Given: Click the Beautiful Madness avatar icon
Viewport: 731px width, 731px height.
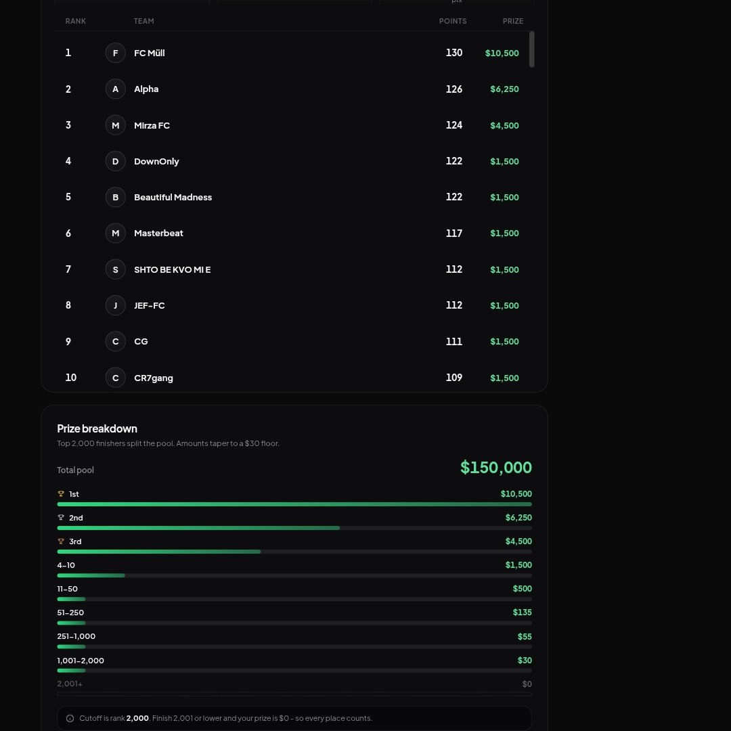Looking at the screenshot, I should (115, 197).
